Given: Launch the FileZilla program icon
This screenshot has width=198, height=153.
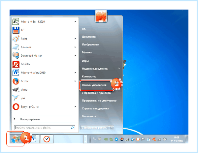Looking at the screenshot, I should [x=16, y=64].
